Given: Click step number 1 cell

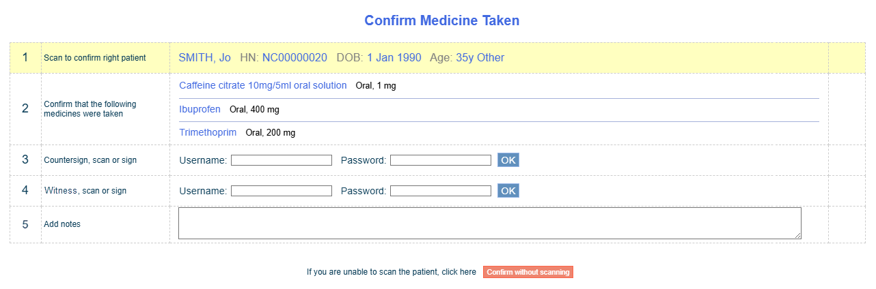Looking at the screenshot, I should (x=25, y=58).
